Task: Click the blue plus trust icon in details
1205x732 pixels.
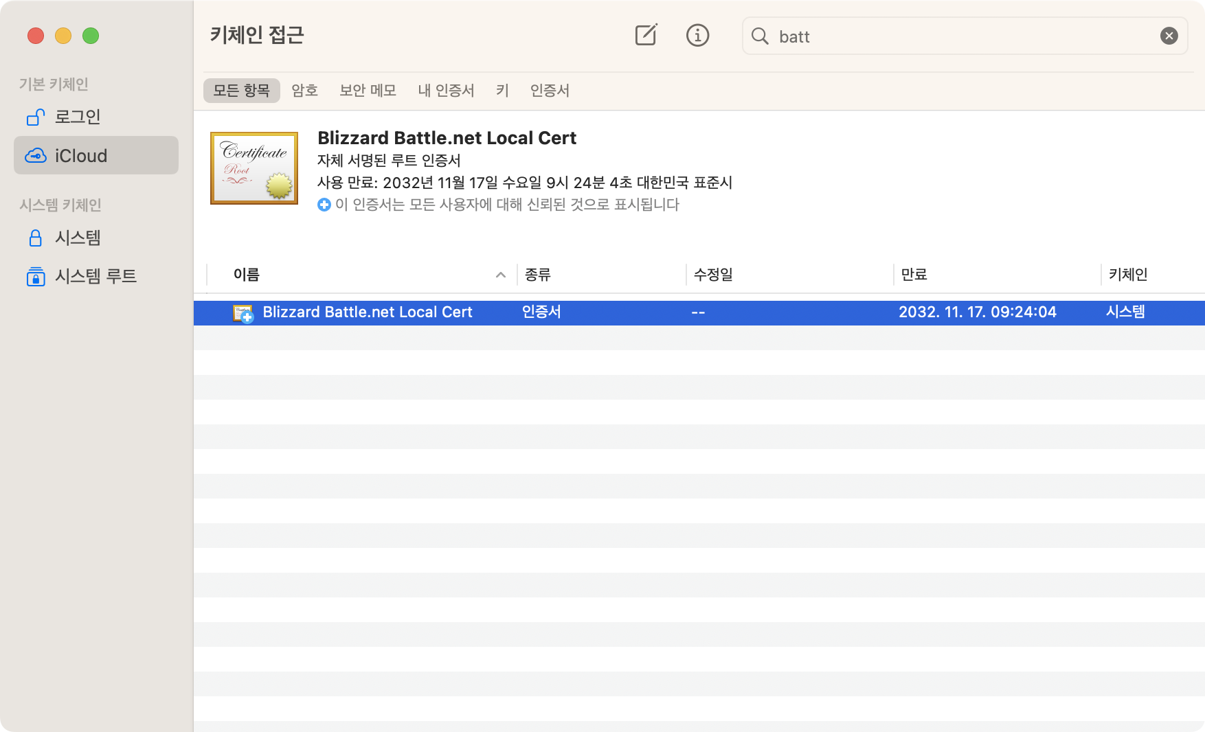Action: [324, 205]
